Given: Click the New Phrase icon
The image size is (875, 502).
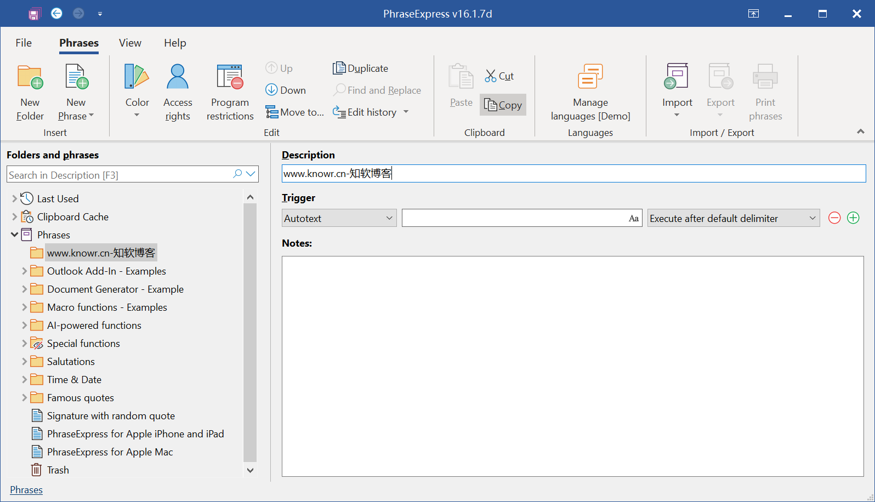Looking at the screenshot, I should pos(76,77).
